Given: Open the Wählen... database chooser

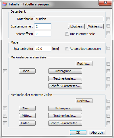Looking at the screenshot, I should coord(95,26).
